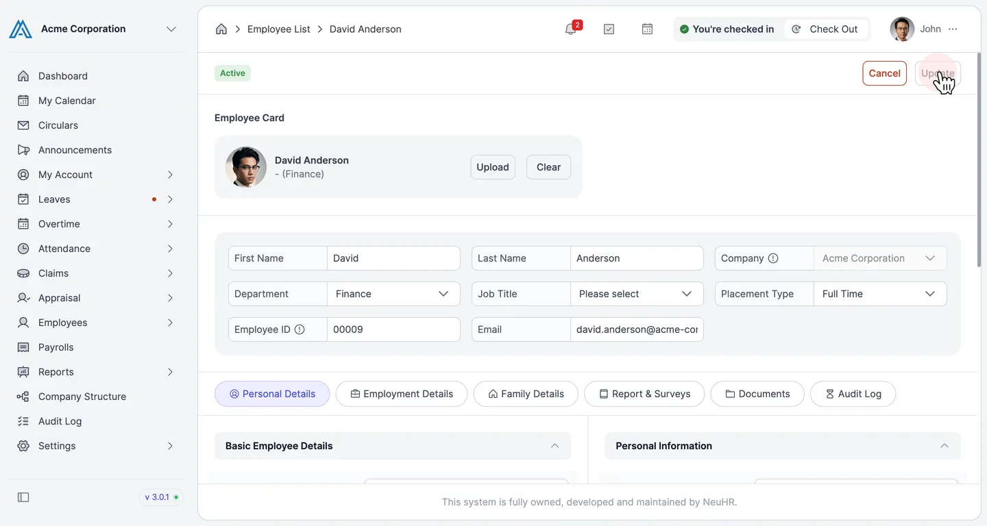Expand the Employees submenu chevron

pos(170,323)
